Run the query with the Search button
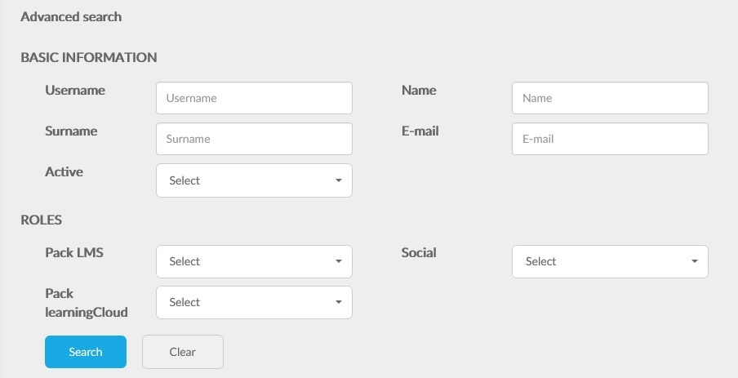 click(x=86, y=352)
